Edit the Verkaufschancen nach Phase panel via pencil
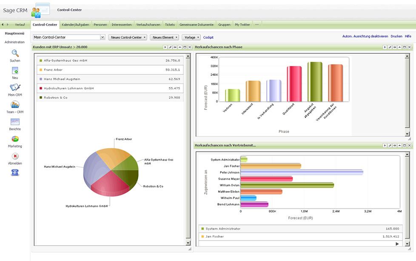The width and height of the screenshot is (416, 261). click(389, 47)
